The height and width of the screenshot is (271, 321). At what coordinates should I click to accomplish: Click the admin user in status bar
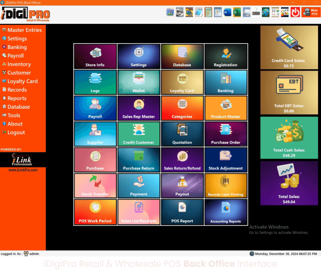(31, 254)
